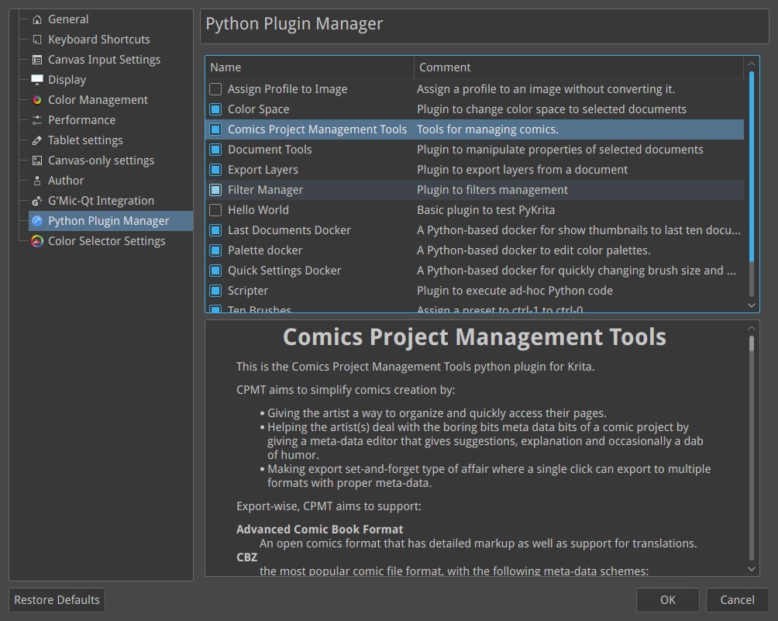This screenshot has width=778, height=621.
Task: Enable the Hello World plugin checkbox
Action: (215, 210)
